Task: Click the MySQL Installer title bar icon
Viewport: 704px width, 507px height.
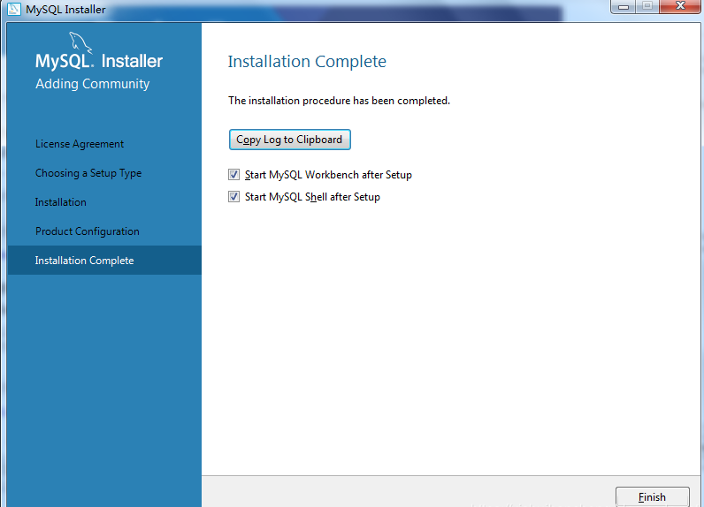Action: point(14,9)
